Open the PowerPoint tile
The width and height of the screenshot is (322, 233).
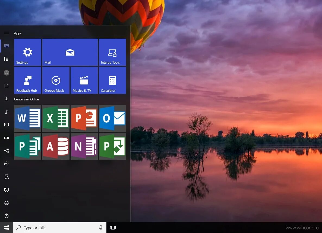pos(84,118)
